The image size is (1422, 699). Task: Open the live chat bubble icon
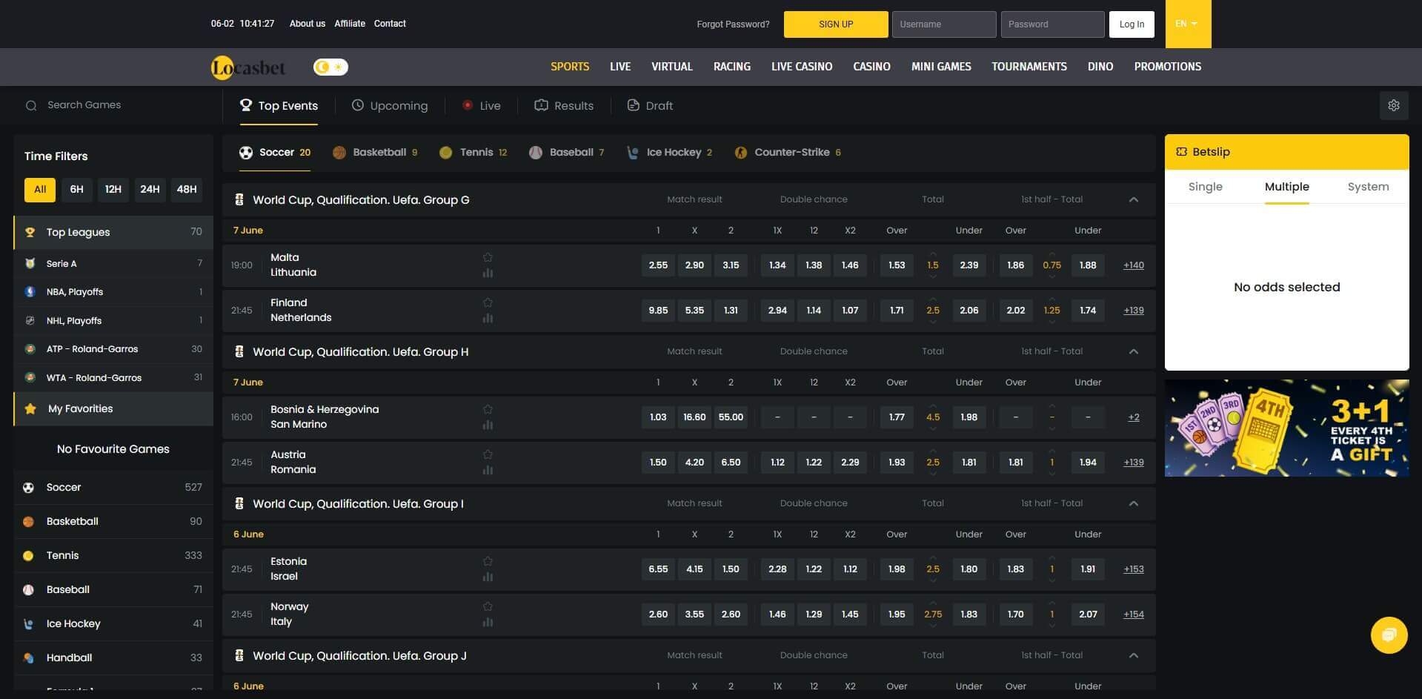pyautogui.click(x=1389, y=635)
